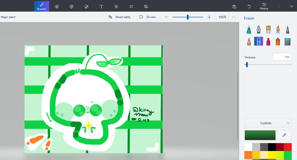Screen dimensions: 297x160
Task: Click the Paste icon
Action: pos(234,7)
